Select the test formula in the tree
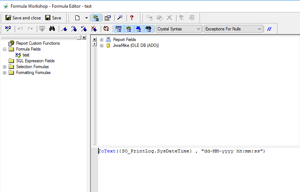Viewport: 300px width, 192px height. point(26,55)
